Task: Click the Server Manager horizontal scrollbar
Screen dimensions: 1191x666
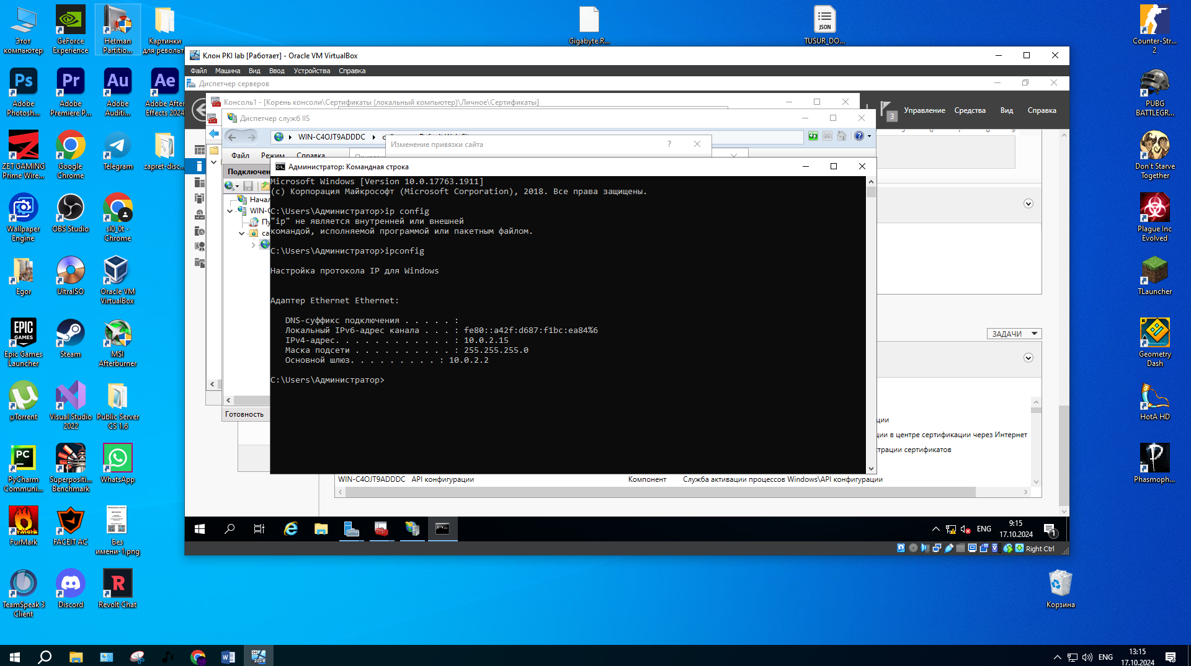Action: click(660, 492)
